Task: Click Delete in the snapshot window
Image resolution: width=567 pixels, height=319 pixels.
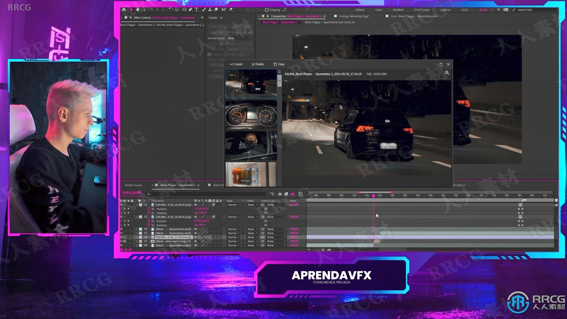Action: click(x=258, y=64)
